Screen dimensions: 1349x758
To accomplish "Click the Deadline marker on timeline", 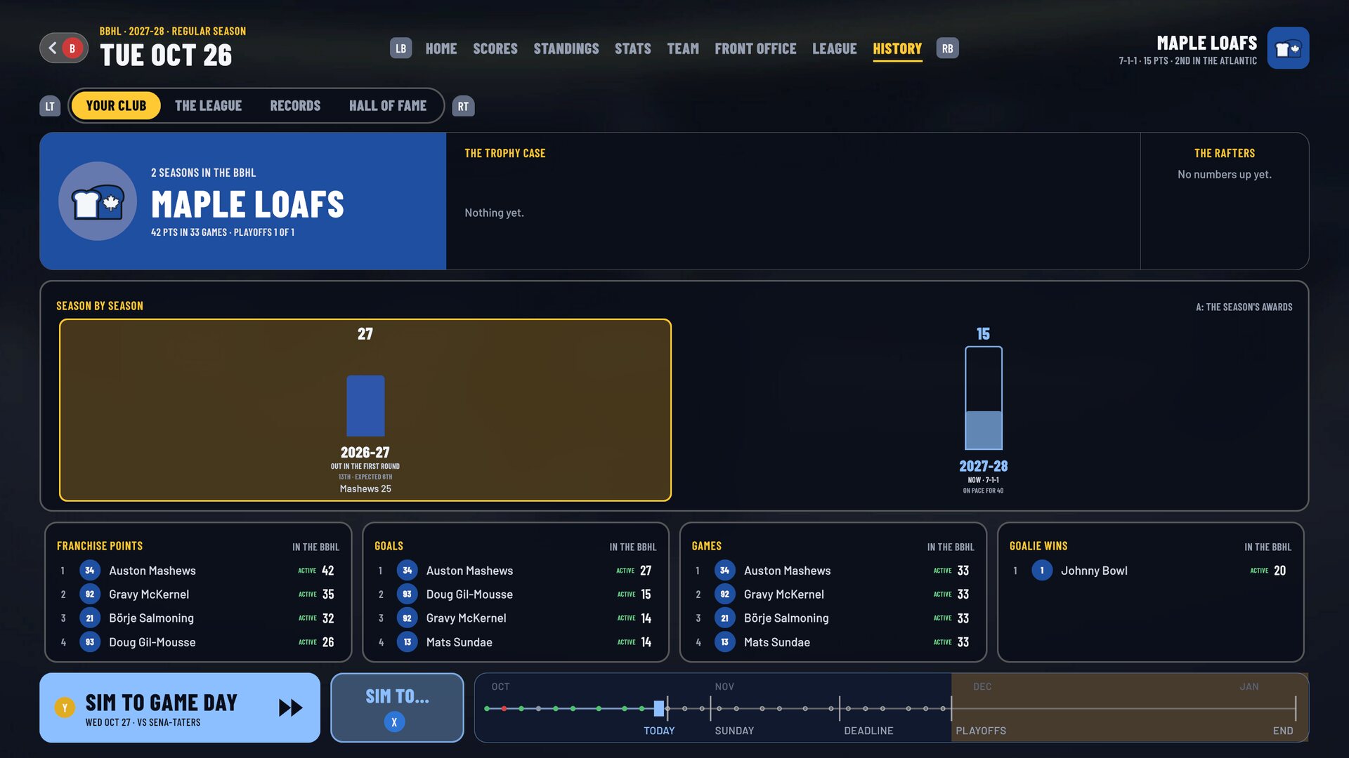I will point(840,709).
